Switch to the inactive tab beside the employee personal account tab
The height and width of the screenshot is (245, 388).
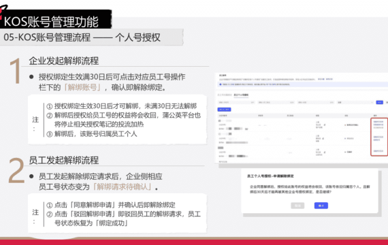225,95
